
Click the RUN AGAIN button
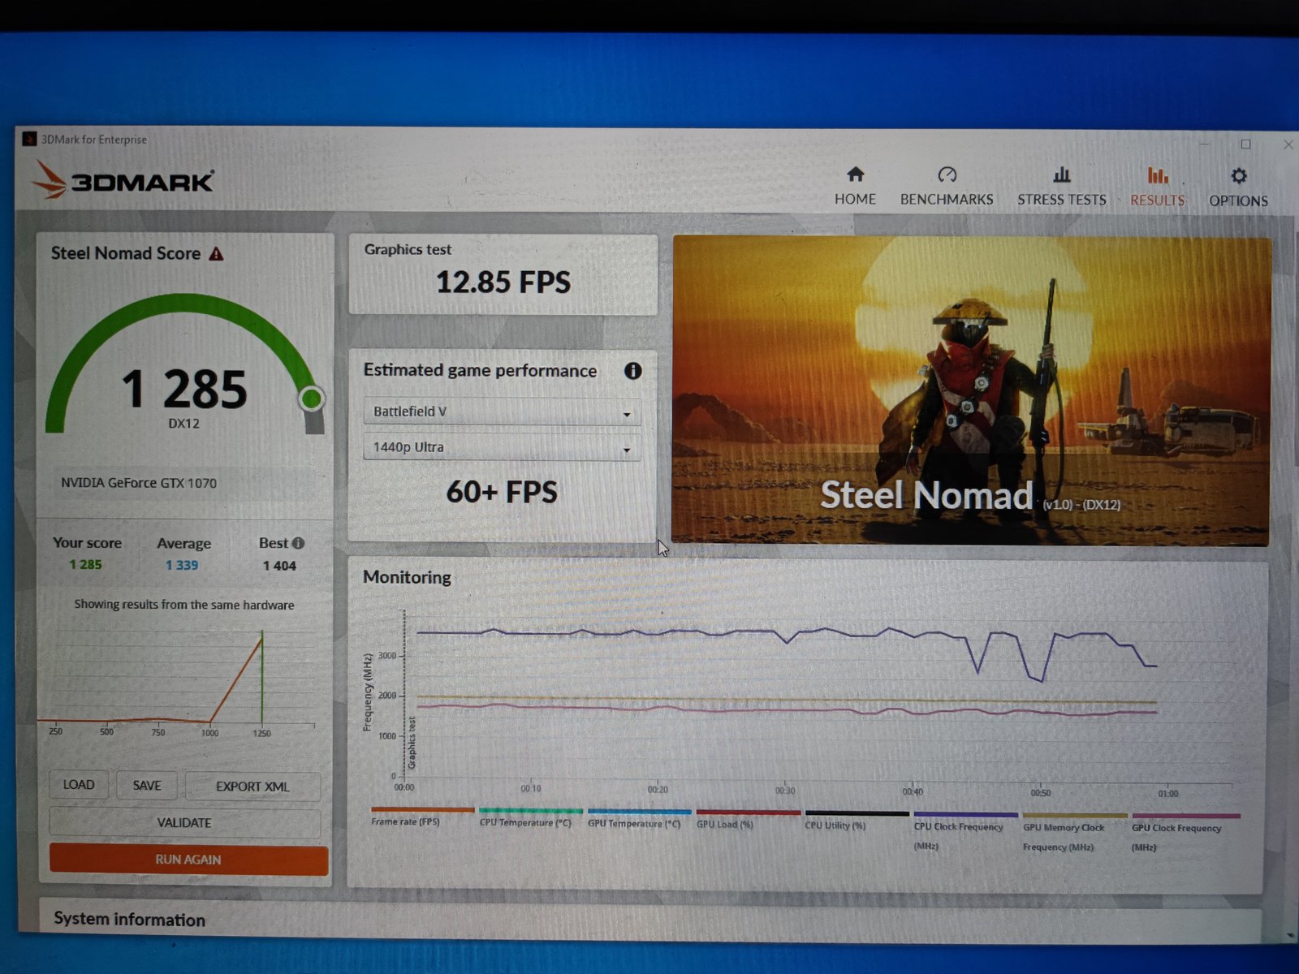(188, 860)
